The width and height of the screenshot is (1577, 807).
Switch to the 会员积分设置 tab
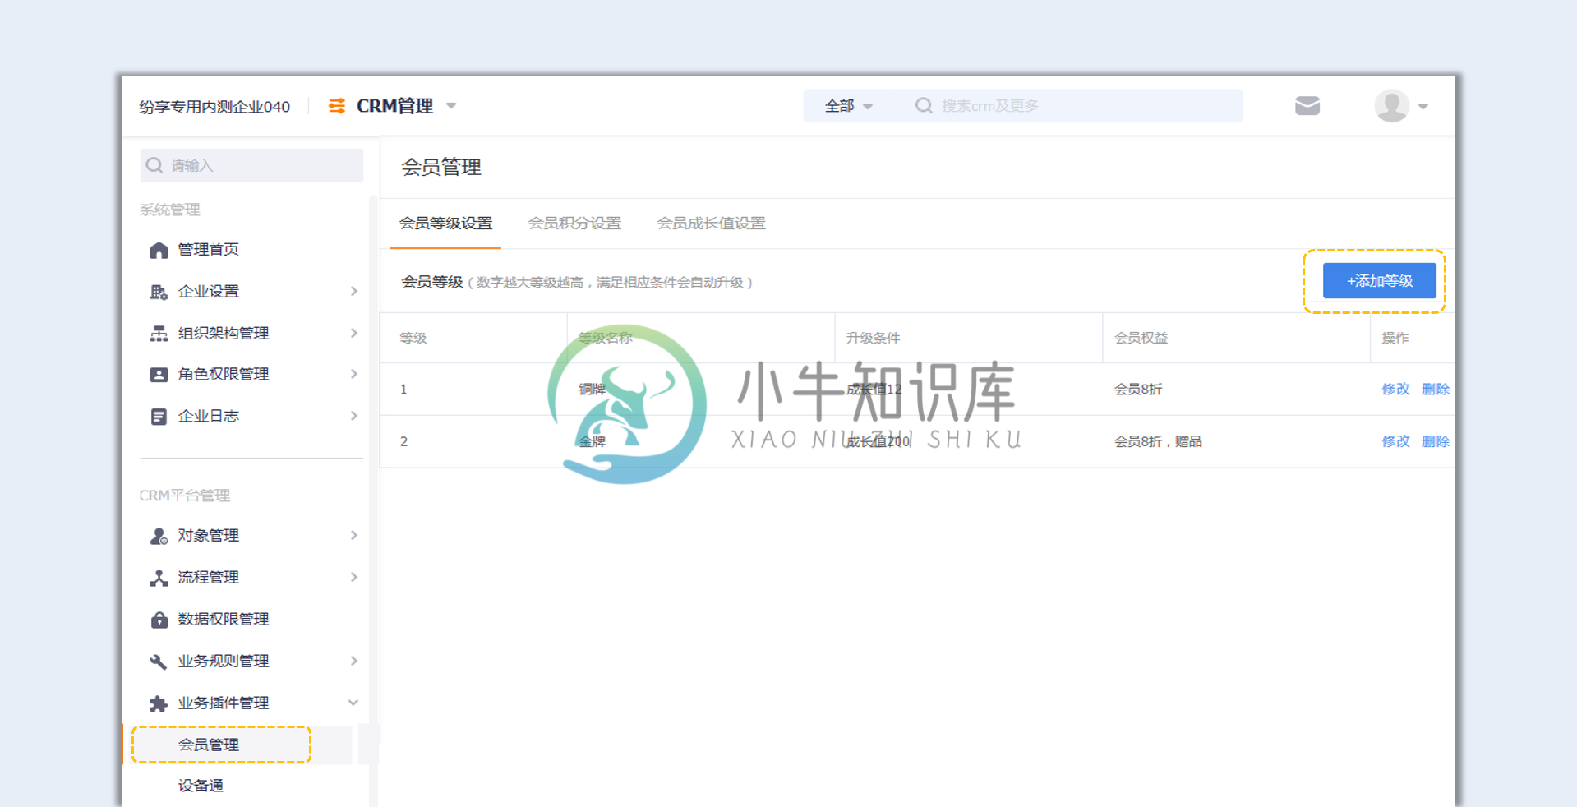click(x=574, y=224)
